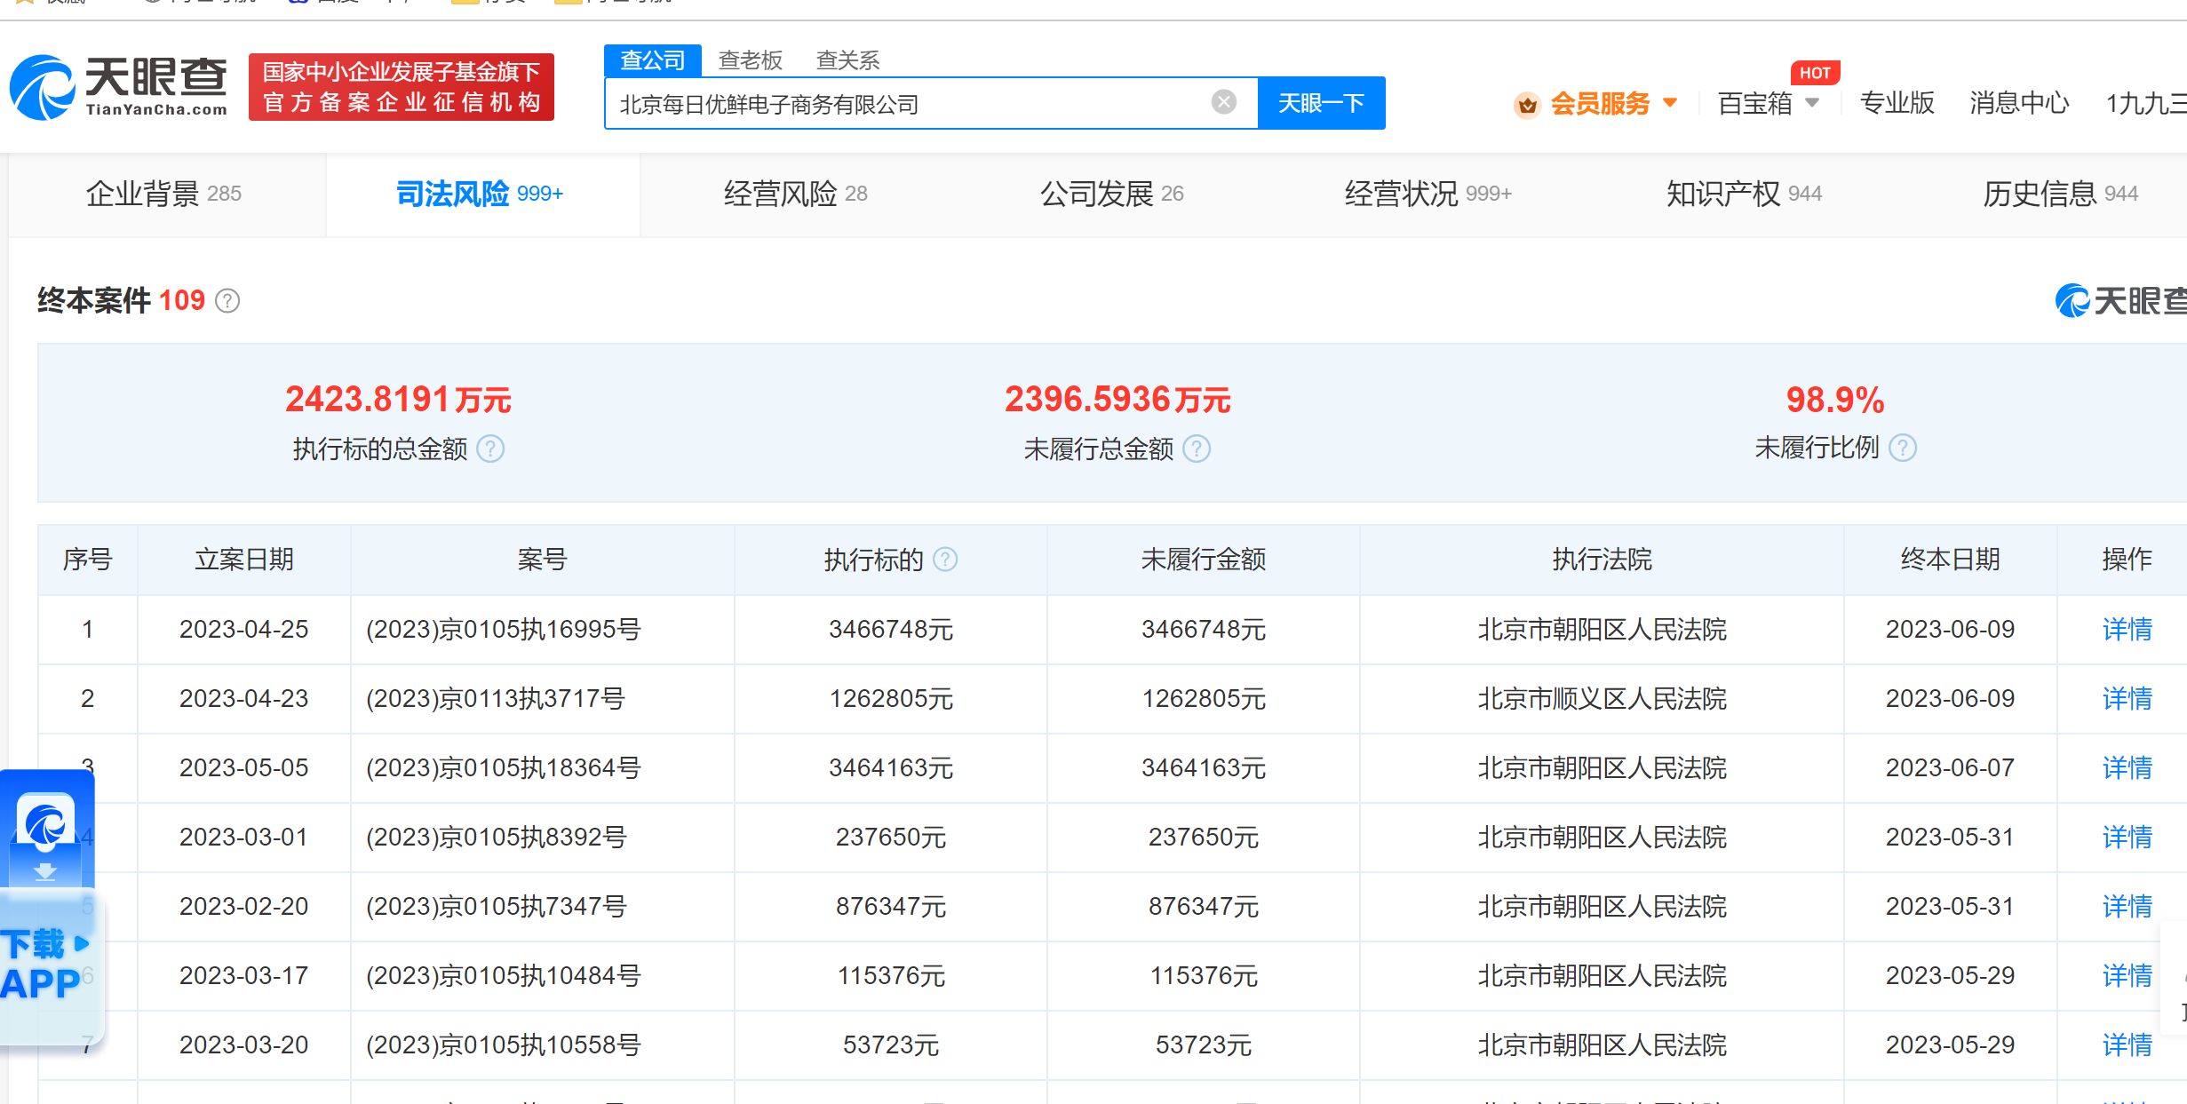Open 详情 for case 京0105执18364号
2187x1104 pixels.
2127,768
